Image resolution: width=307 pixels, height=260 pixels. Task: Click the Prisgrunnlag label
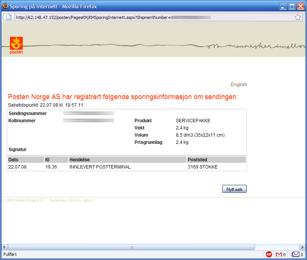tap(148, 142)
